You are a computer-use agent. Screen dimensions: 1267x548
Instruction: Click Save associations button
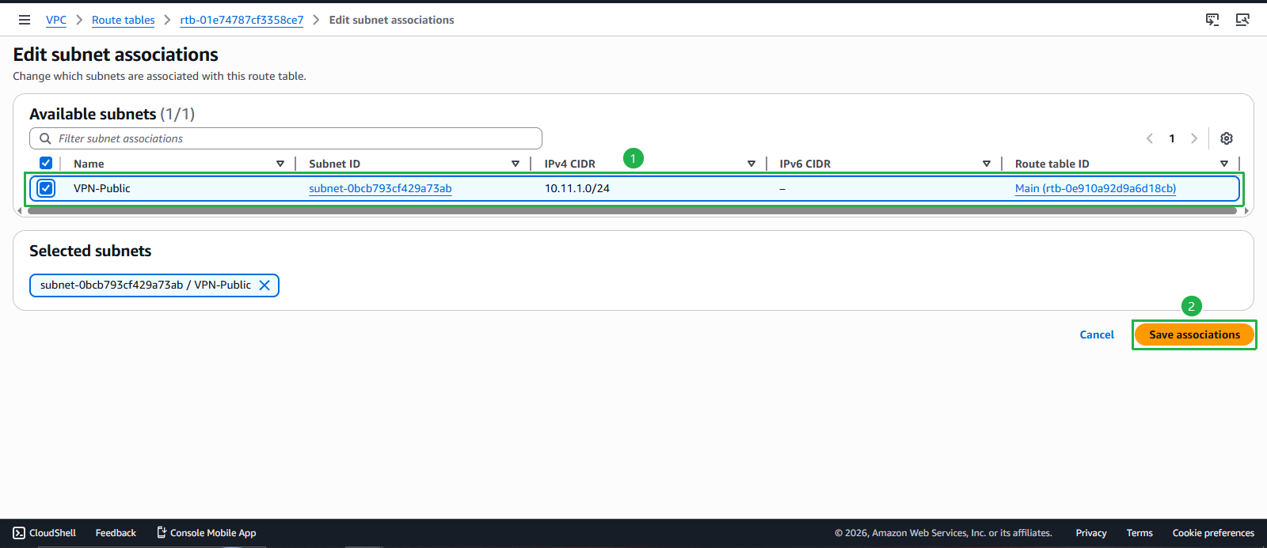click(x=1194, y=334)
